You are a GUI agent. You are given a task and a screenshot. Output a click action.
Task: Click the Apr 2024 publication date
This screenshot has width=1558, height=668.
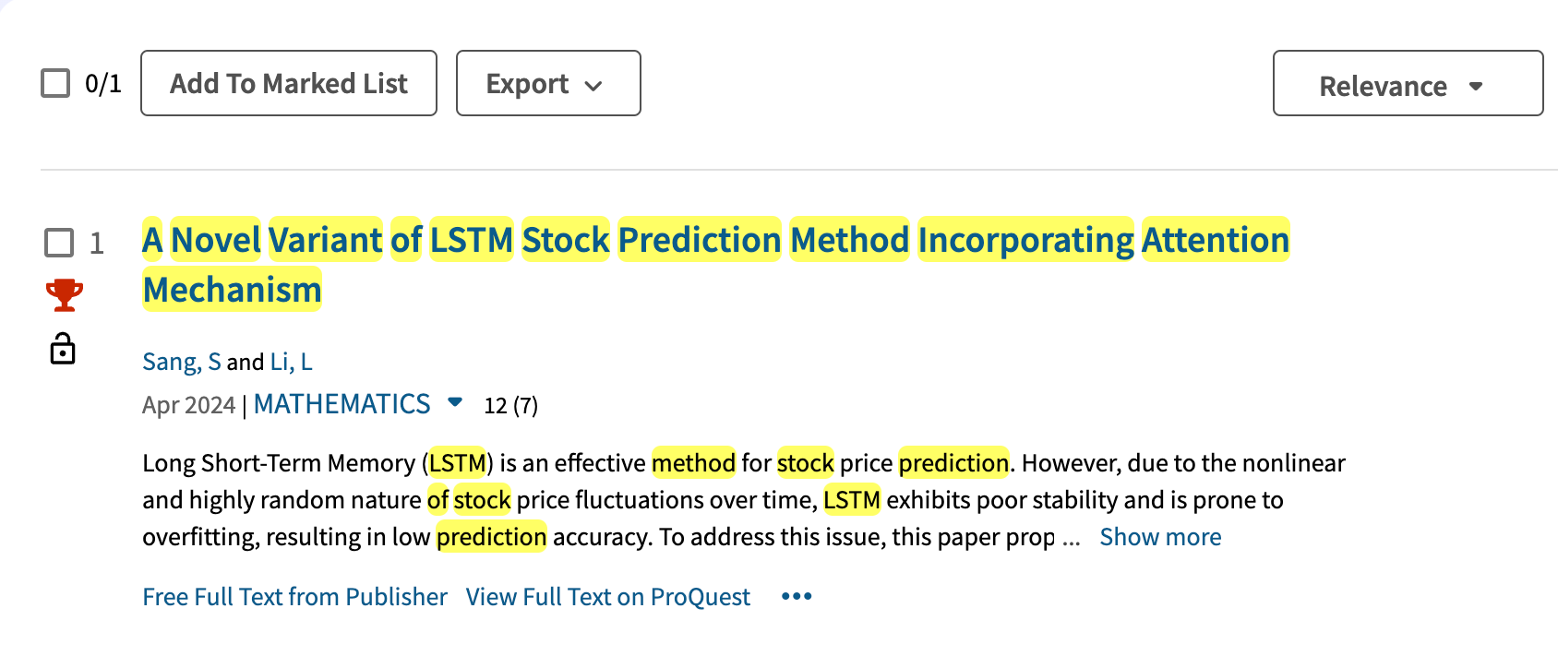188,406
